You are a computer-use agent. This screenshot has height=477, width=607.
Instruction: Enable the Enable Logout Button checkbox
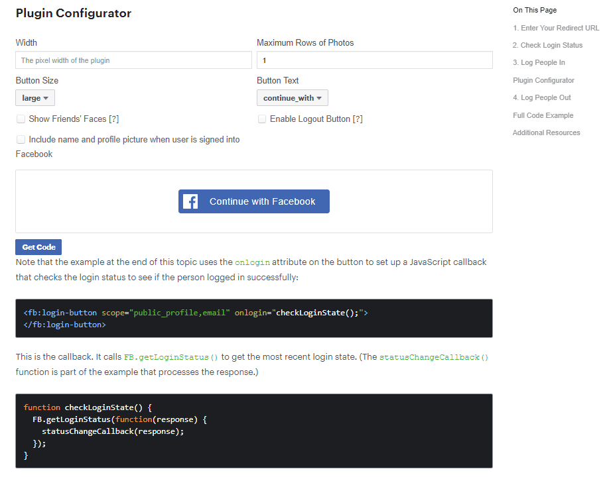point(262,119)
